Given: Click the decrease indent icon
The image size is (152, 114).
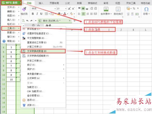Looking at the screenshot, I should pos(92,9).
